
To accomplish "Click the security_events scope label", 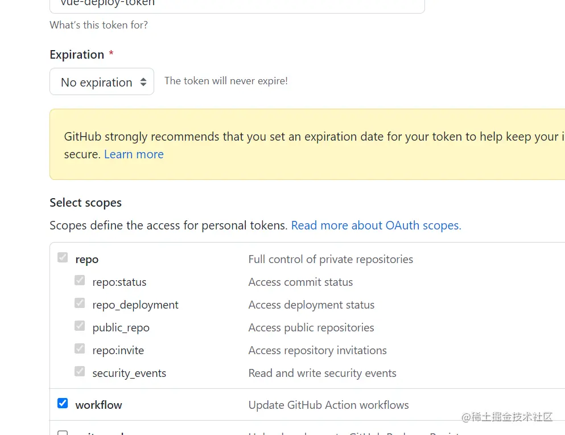I will (129, 373).
